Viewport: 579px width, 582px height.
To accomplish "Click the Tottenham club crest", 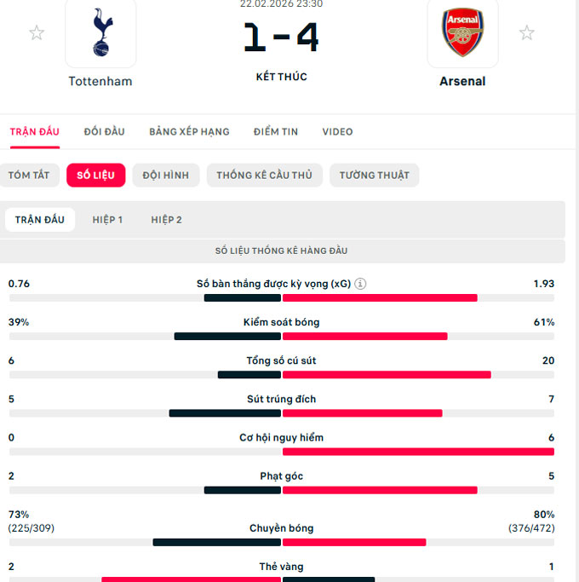I will click(100, 34).
